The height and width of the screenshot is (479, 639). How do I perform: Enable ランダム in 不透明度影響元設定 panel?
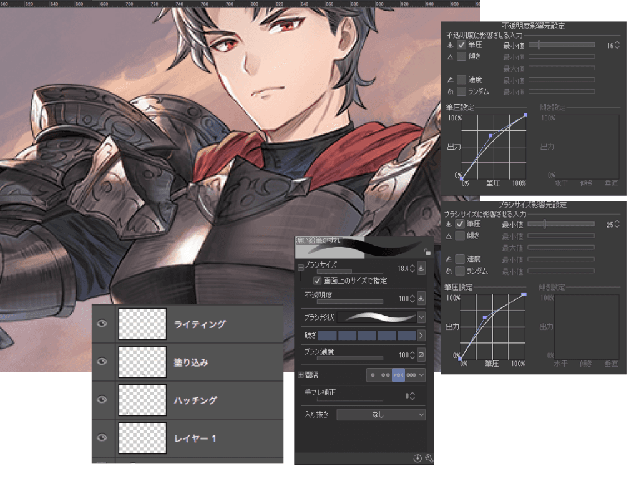[x=461, y=91]
